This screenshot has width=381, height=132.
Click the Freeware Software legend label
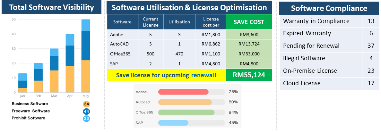[x=30, y=111]
